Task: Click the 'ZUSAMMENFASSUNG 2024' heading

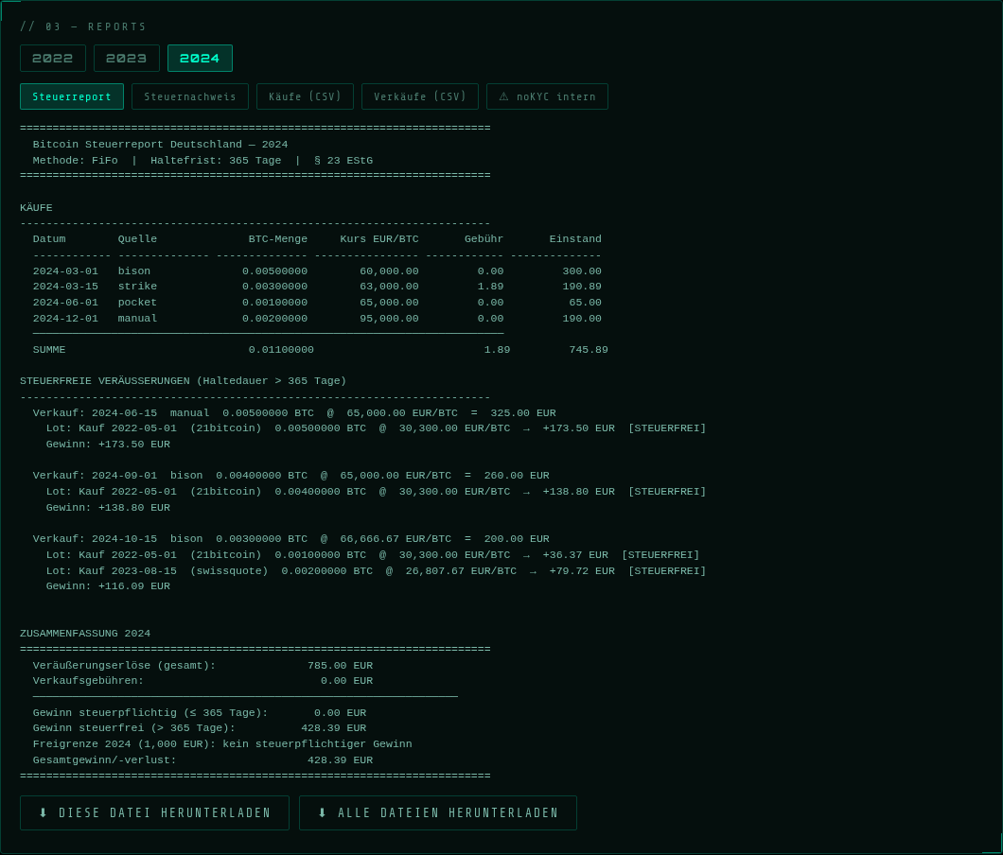Action: point(85,634)
